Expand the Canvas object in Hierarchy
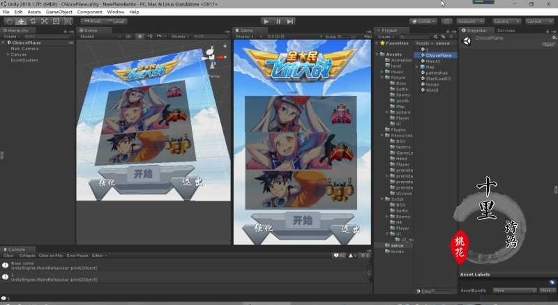The image size is (558, 305). [x=8, y=54]
